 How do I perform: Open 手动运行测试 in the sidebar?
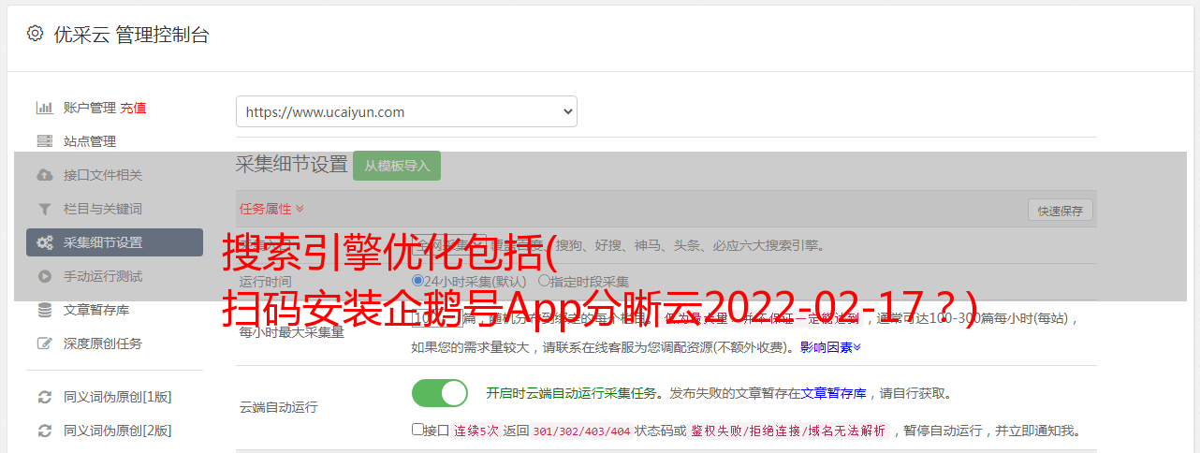pos(103,276)
